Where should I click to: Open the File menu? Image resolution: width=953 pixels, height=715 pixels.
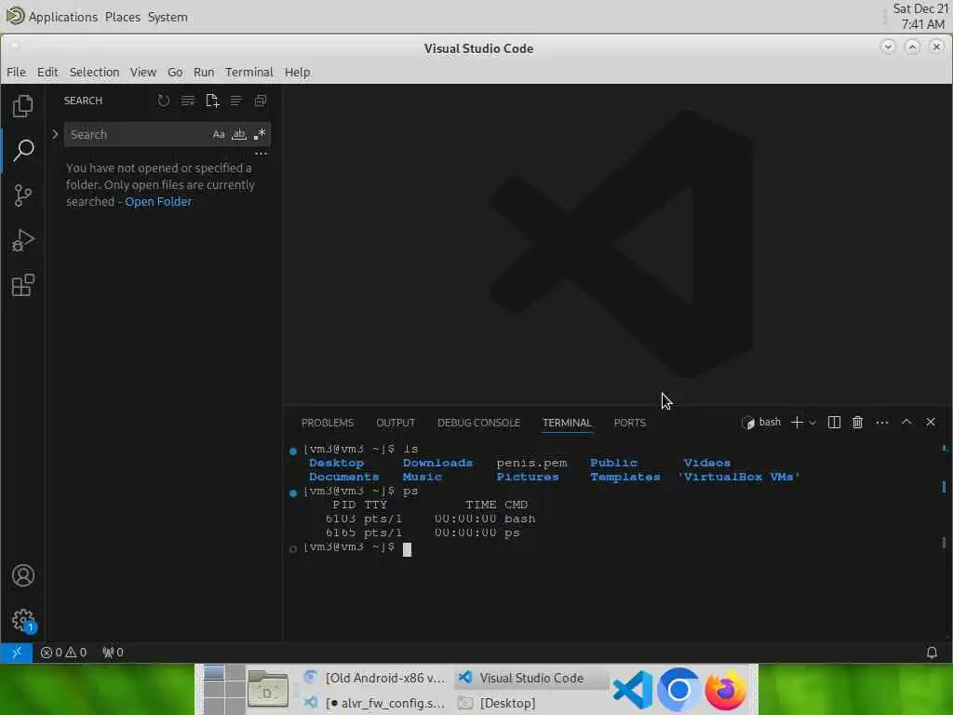pyautogui.click(x=17, y=72)
